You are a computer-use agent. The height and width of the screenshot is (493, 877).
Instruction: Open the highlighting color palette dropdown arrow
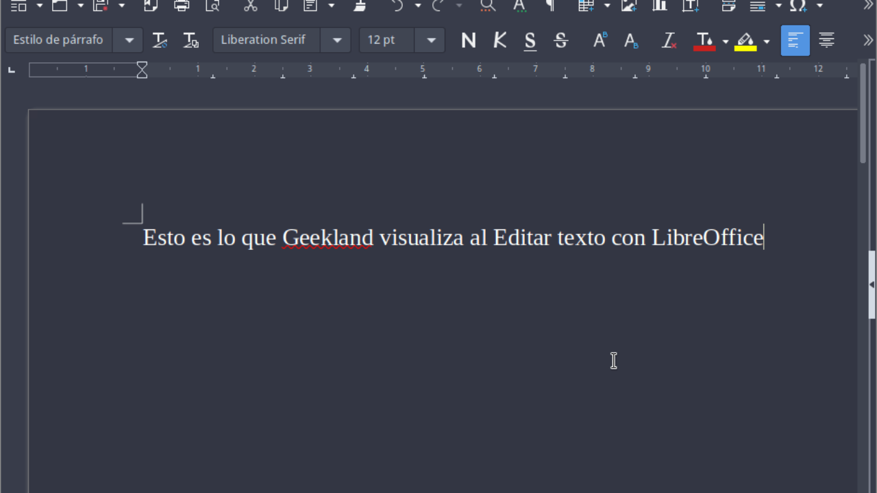click(x=766, y=41)
